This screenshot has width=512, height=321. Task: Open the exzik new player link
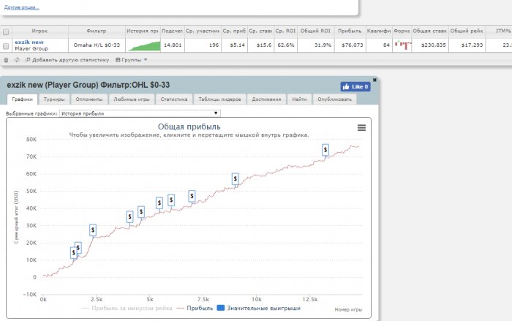tap(29, 42)
